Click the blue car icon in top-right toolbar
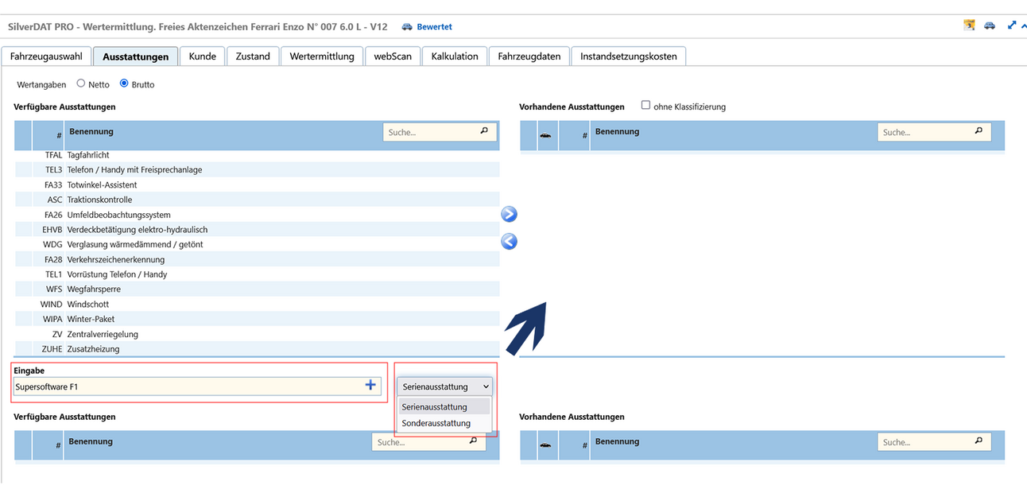1027x497 pixels. pos(990,25)
